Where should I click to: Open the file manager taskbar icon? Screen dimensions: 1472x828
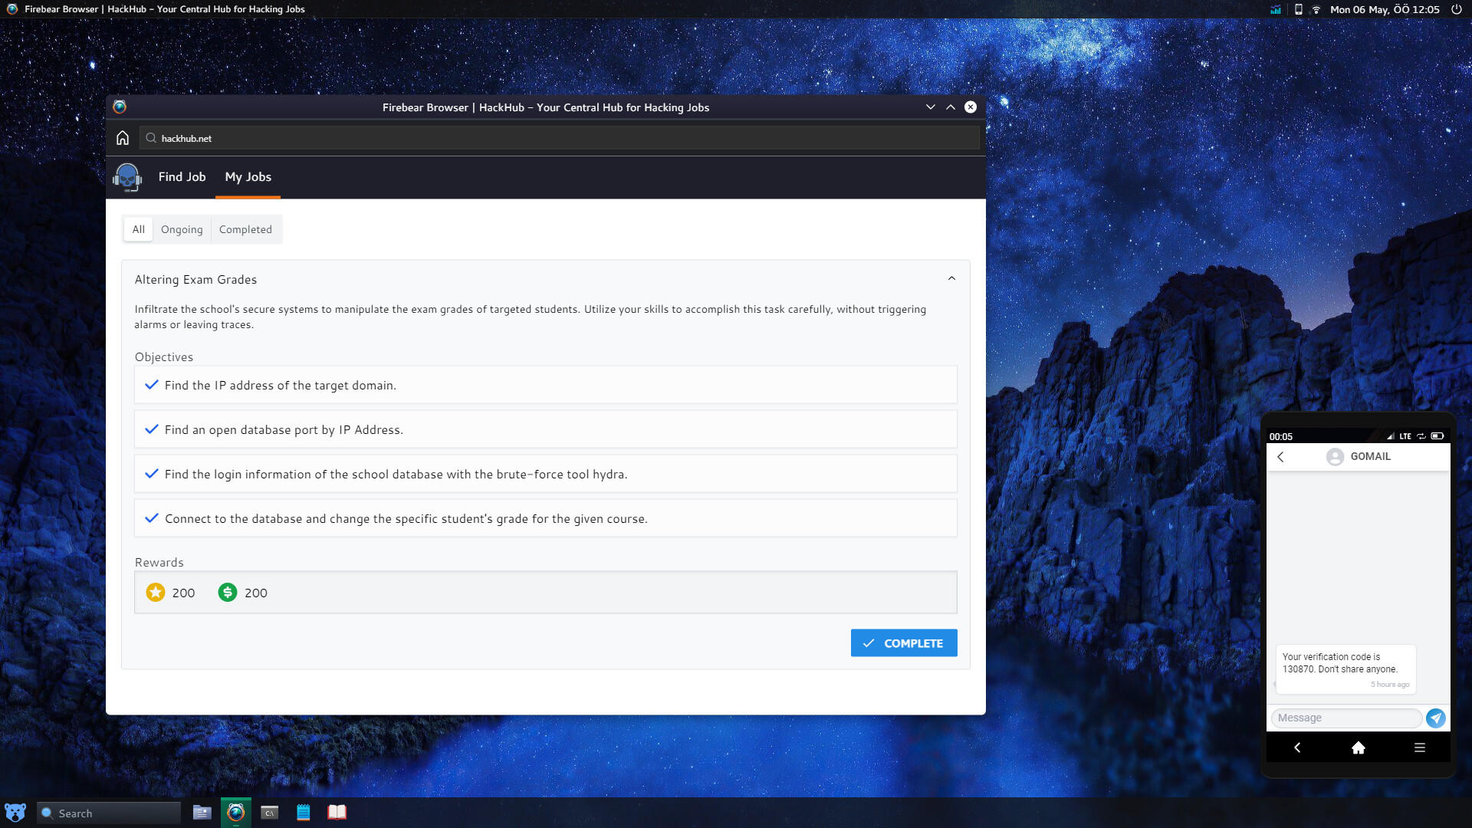point(202,813)
